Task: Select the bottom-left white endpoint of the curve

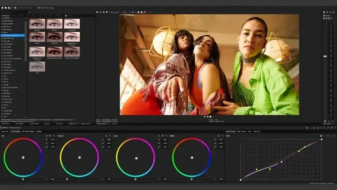Action: click(x=241, y=180)
